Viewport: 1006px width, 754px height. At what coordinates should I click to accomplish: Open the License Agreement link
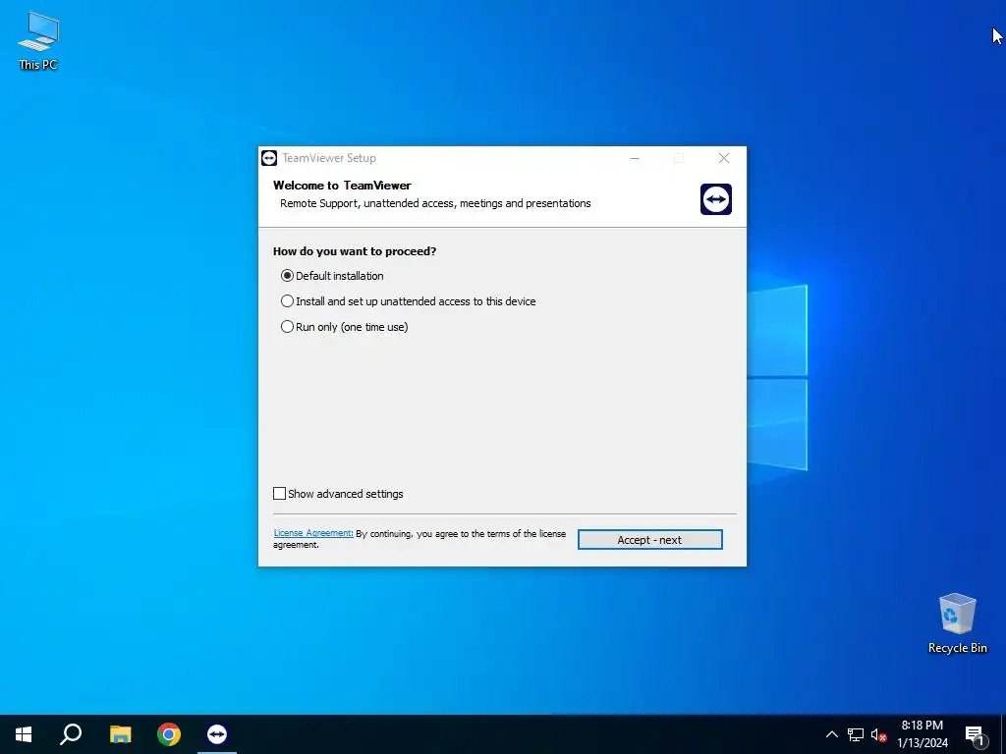pyautogui.click(x=313, y=533)
